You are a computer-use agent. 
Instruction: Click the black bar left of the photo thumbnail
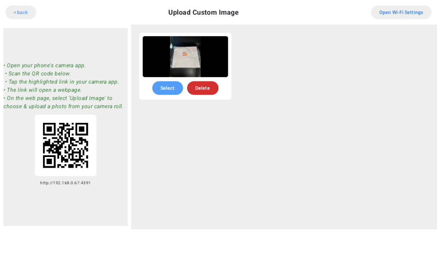pyautogui.click(x=156, y=57)
